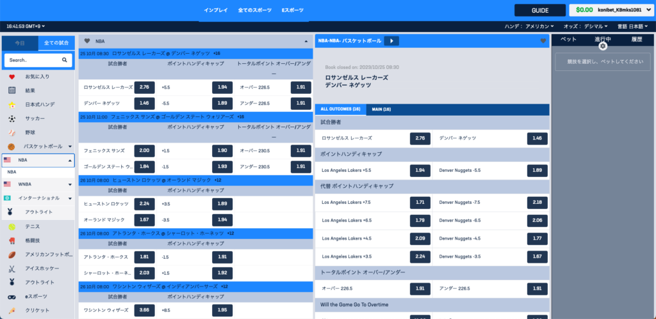Pick Los Angeles Lakers +3.5 odds 2.24
656x319 pixels.
pos(420,257)
